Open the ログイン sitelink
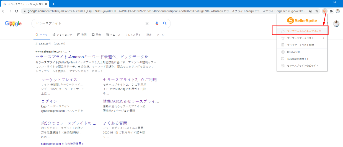This screenshot has height=147, width=343. pyautogui.click(x=49, y=101)
